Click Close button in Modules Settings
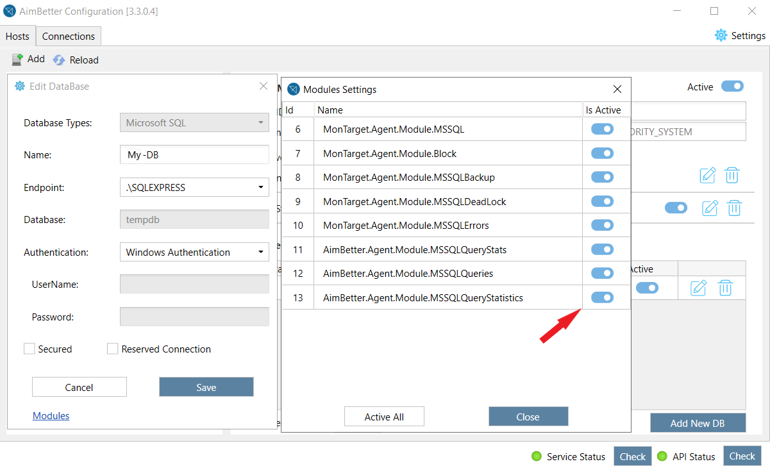The height and width of the screenshot is (473, 770). [528, 417]
